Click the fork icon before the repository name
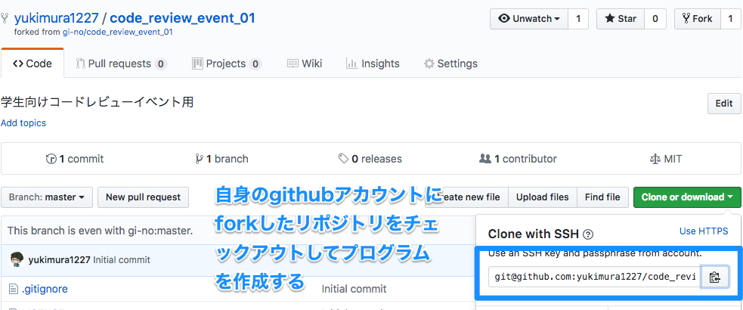Viewport: 743px width, 310px height. (5, 18)
